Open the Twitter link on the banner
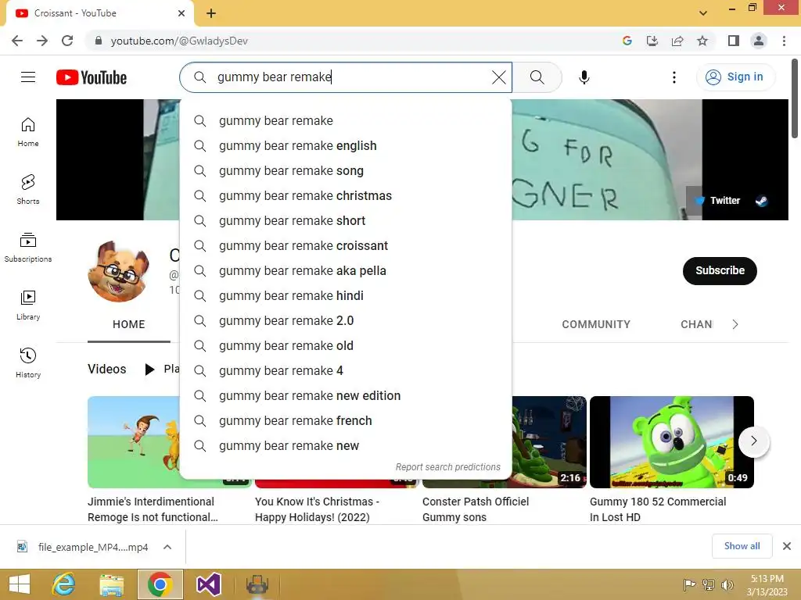The height and width of the screenshot is (600, 801). tap(718, 201)
